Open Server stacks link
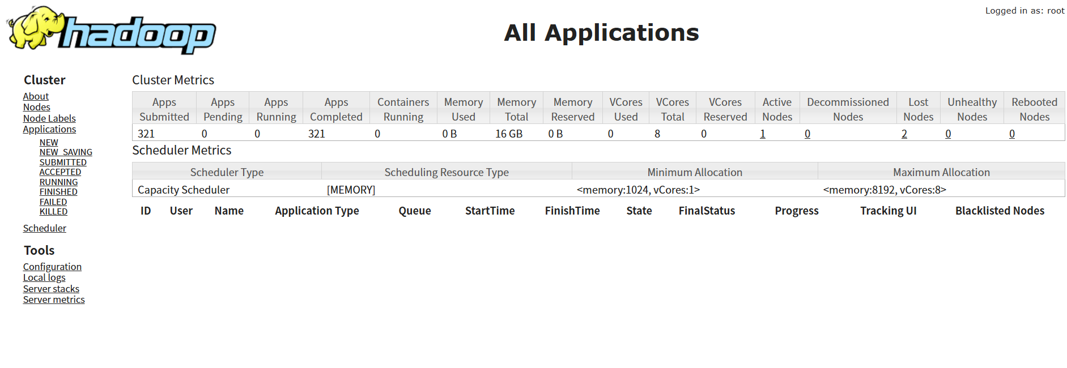Image resolution: width=1067 pixels, height=368 pixels. tap(51, 289)
